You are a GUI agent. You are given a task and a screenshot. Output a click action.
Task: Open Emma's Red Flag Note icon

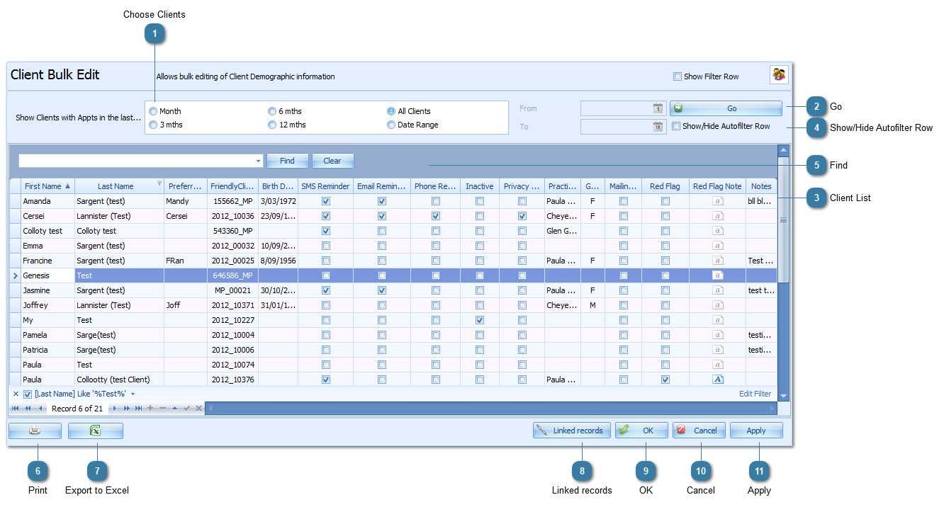[717, 246]
